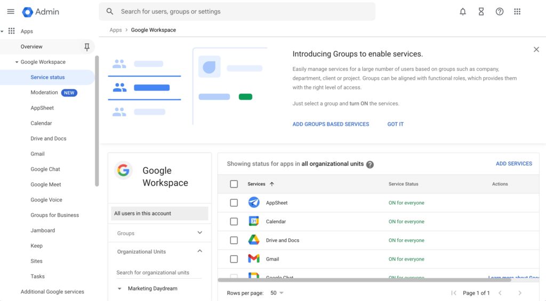Click the AppSheet service icon

pyautogui.click(x=254, y=202)
